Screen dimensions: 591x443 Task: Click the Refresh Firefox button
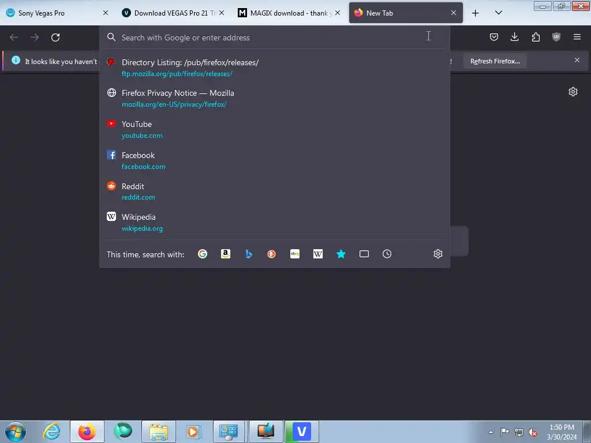[x=495, y=61]
